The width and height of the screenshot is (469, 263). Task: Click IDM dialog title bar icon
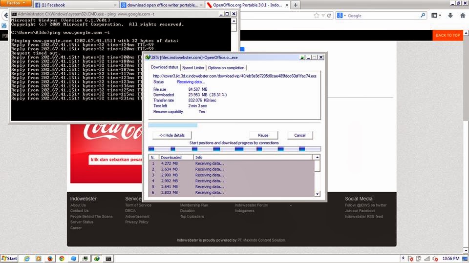pos(148,57)
